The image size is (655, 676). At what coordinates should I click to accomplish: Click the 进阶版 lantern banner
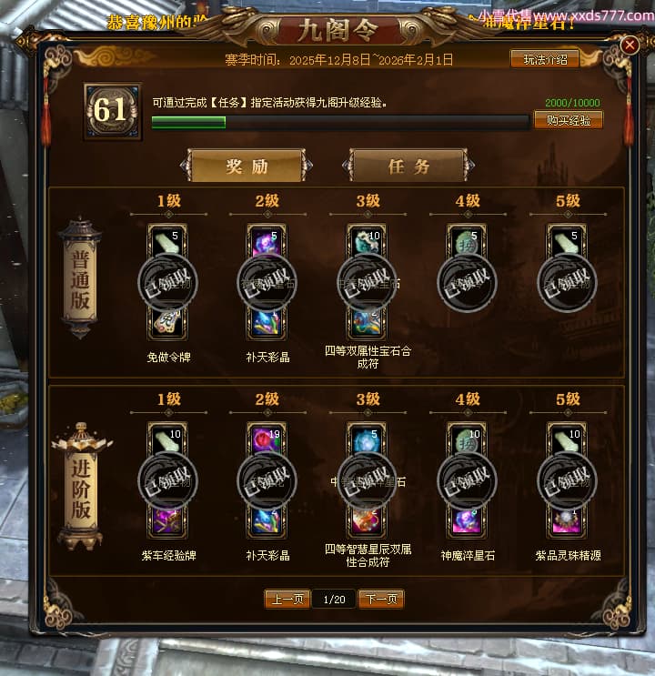tap(81, 487)
